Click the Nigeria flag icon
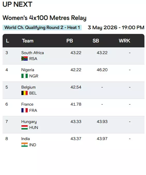The height and width of the screenshot is (175, 146). [25, 76]
